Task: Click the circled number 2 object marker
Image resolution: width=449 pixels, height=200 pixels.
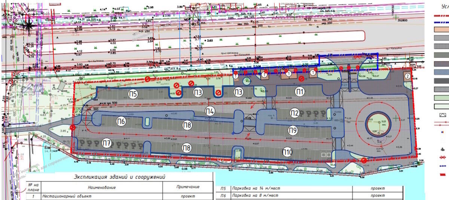Action: tap(407, 76)
